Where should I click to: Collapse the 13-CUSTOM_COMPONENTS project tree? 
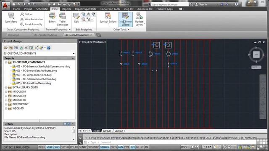pyautogui.click(x=6, y=62)
